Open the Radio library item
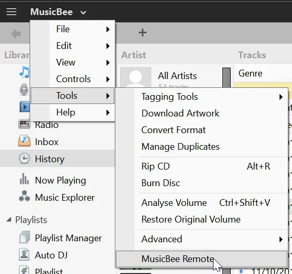292x274 pixels. tap(47, 125)
